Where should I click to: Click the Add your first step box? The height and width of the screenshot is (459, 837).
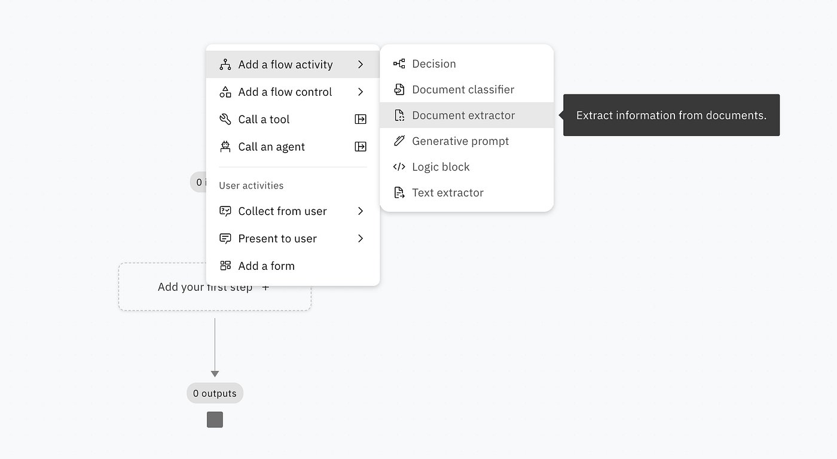(215, 287)
